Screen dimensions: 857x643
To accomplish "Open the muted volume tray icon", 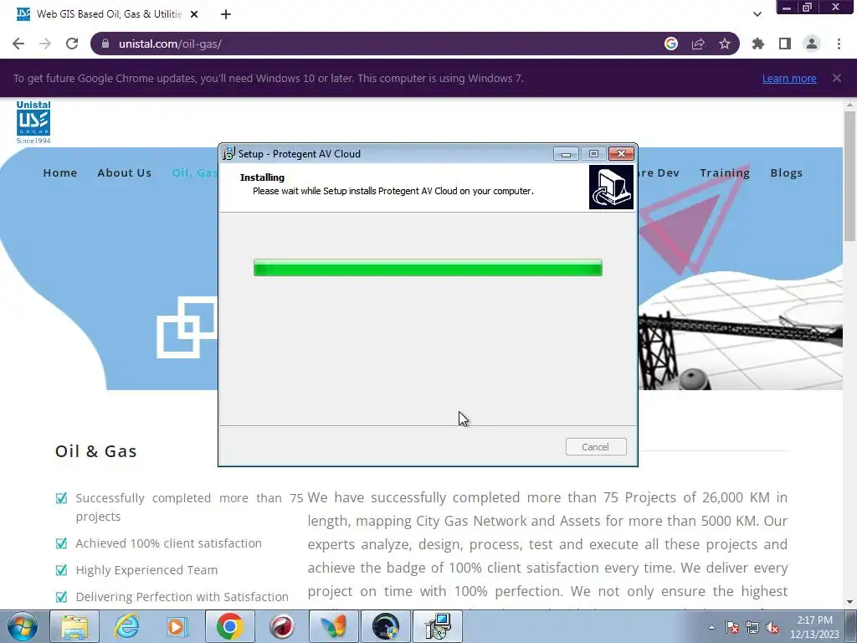I will click(x=772, y=627).
